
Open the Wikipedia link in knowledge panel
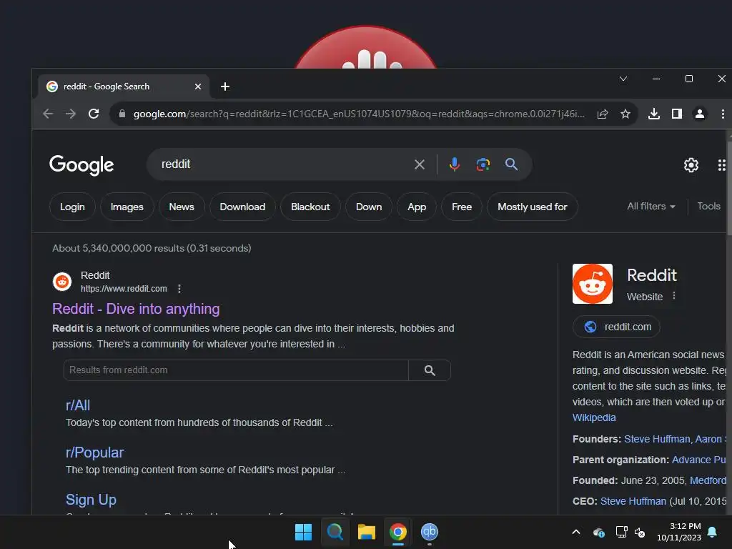(x=594, y=417)
